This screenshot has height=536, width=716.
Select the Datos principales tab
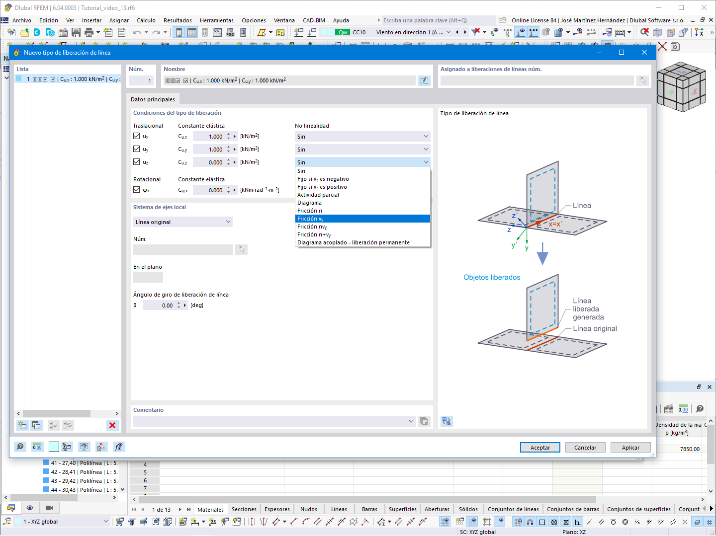click(153, 99)
